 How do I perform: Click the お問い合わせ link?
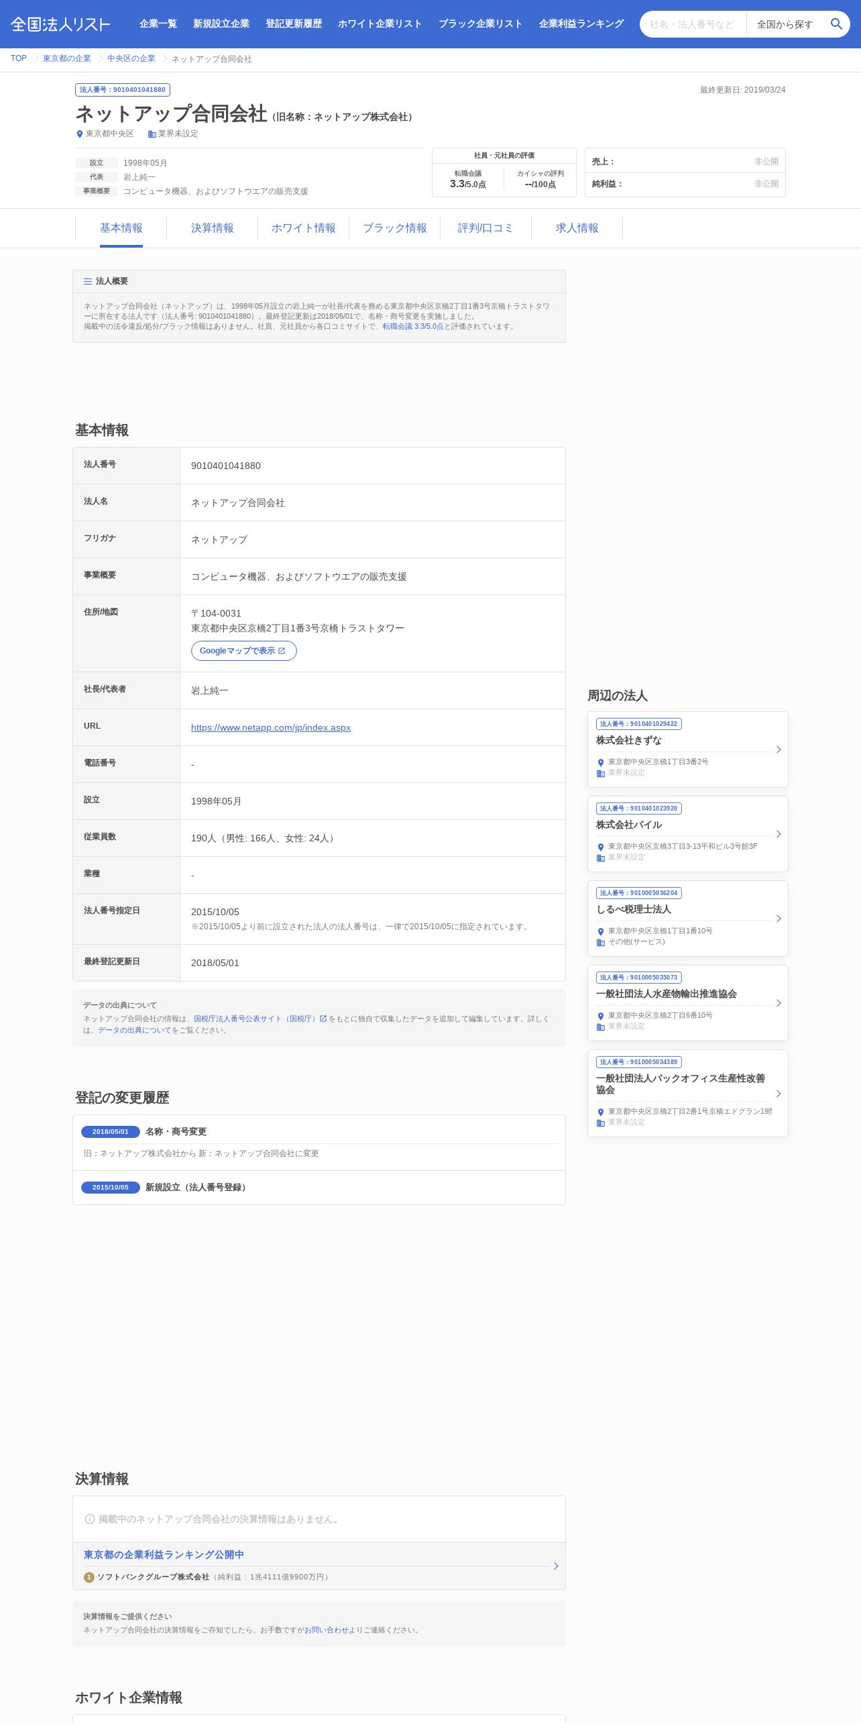pos(327,1630)
